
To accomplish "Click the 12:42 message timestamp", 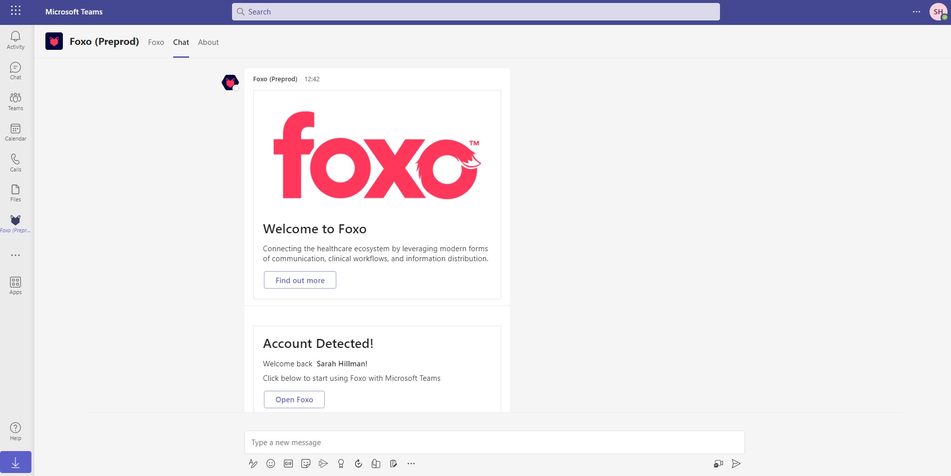I will [x=312, y=79].
